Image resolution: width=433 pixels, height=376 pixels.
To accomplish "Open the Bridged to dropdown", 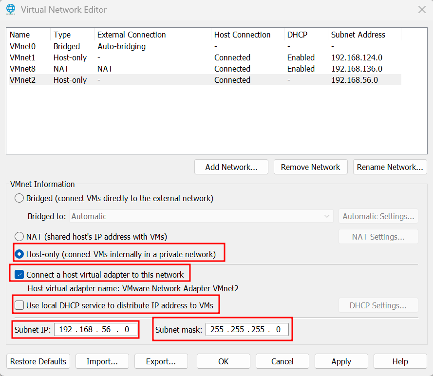I will click(x=201, y=216).
